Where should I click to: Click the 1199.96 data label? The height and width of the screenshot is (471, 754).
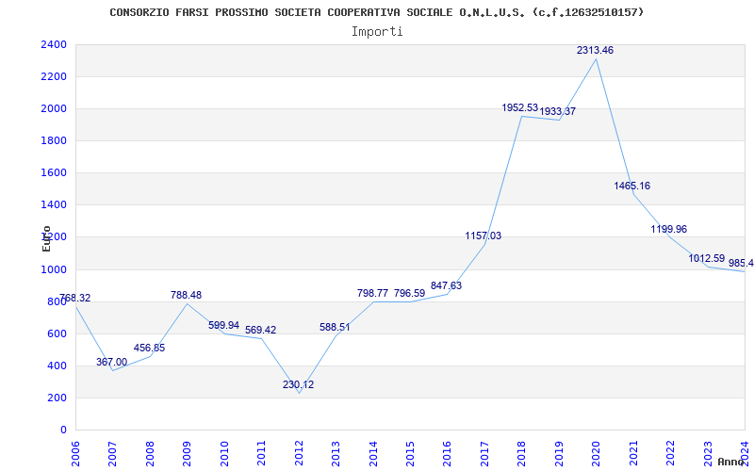coord(669,229)
